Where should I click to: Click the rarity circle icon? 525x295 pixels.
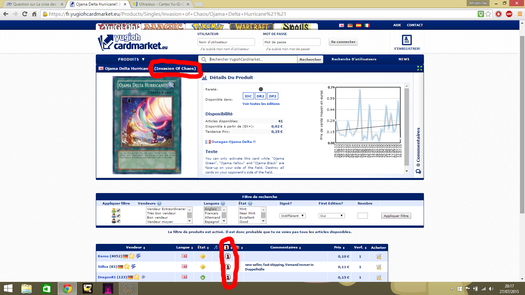coord(261,89)
